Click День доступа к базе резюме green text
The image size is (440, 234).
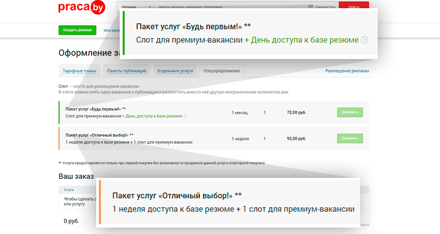click(153, 116)
